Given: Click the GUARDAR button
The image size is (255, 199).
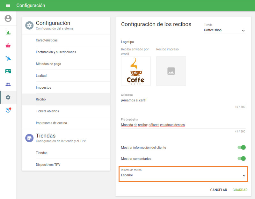Looking at the screenshot, I should pyautogui.click(x=240, y=190).
